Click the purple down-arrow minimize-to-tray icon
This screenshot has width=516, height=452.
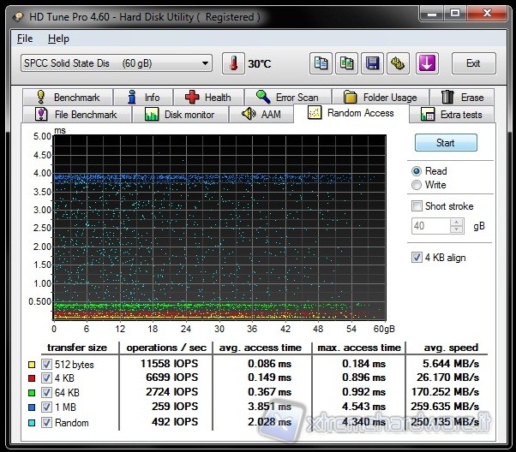(x=427, y=63)
